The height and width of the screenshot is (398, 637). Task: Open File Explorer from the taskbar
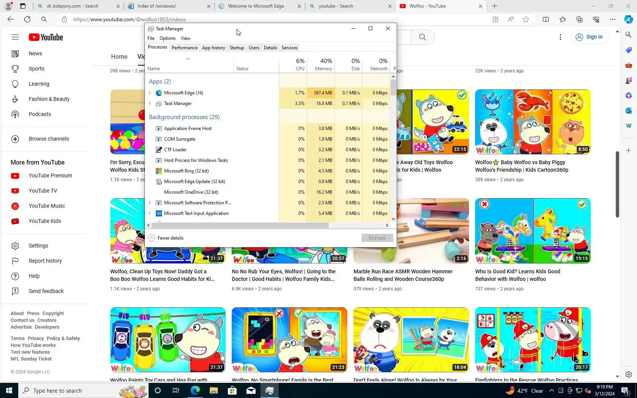pos(213,390)
